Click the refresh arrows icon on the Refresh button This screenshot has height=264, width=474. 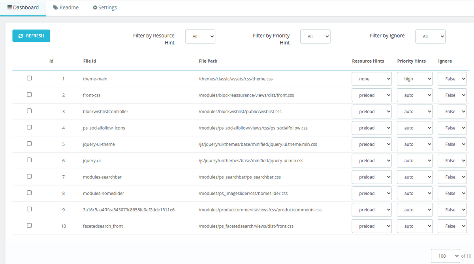pos(21,36)
